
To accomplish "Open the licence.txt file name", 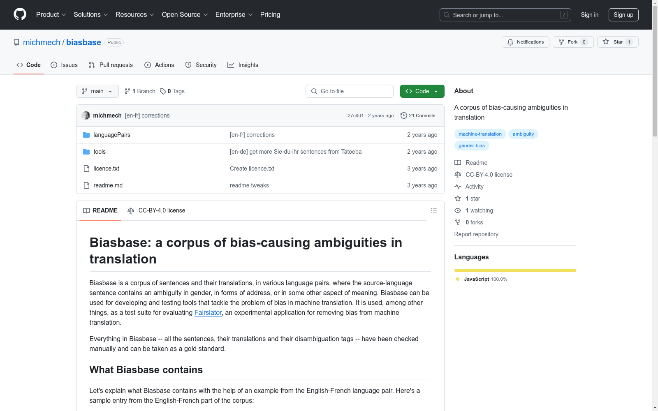I will click(106, 169).
